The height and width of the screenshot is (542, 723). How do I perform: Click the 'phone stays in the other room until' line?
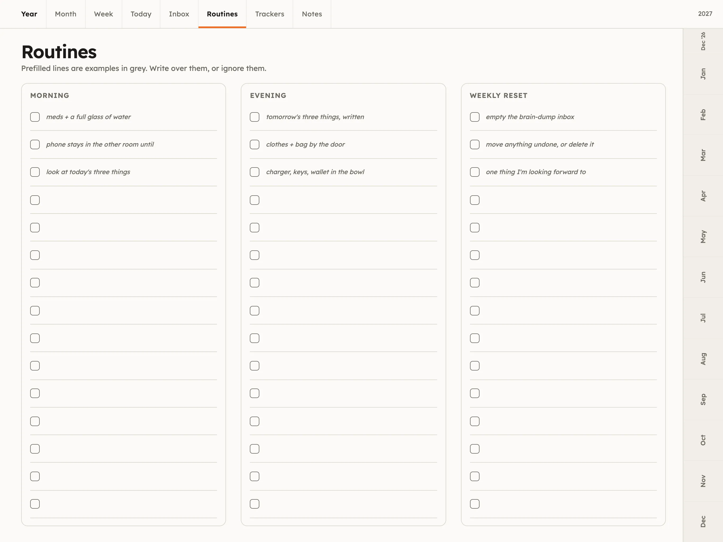[x=100, y=144]
